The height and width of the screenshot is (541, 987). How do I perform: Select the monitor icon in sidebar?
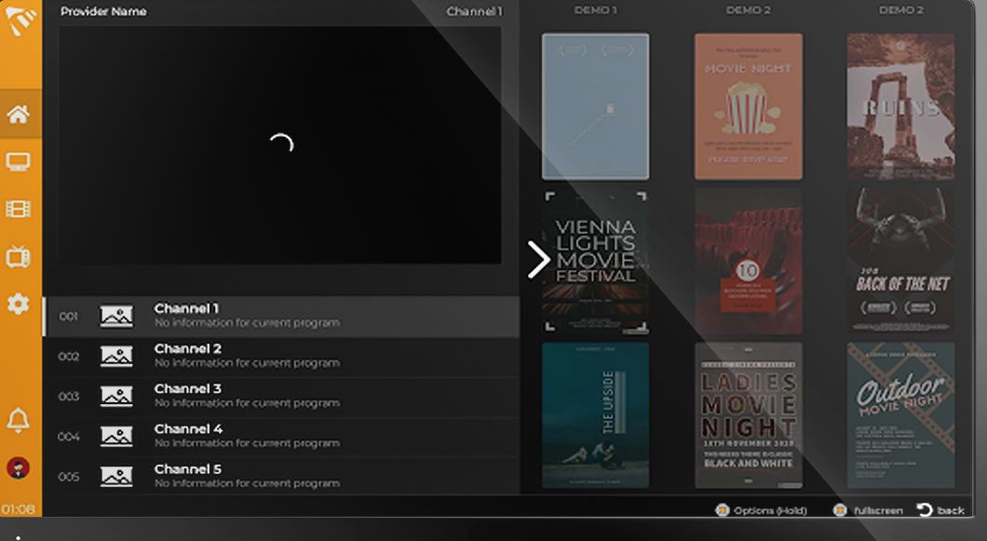(x=19, y=162)
